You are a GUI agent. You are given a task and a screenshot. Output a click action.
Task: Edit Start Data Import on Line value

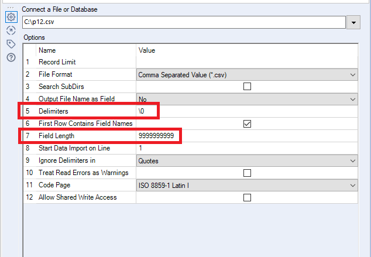click(x=247, y=148)
